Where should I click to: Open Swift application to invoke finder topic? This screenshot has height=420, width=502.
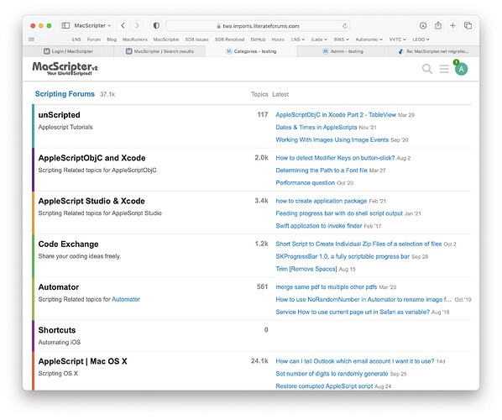click(319, 226)
